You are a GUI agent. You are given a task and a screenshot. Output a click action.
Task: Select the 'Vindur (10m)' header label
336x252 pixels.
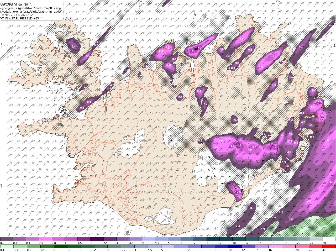[x=23, y=4]
